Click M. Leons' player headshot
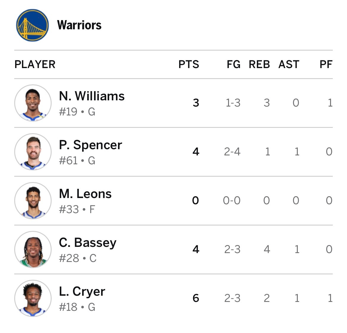 tap(33, 201)
